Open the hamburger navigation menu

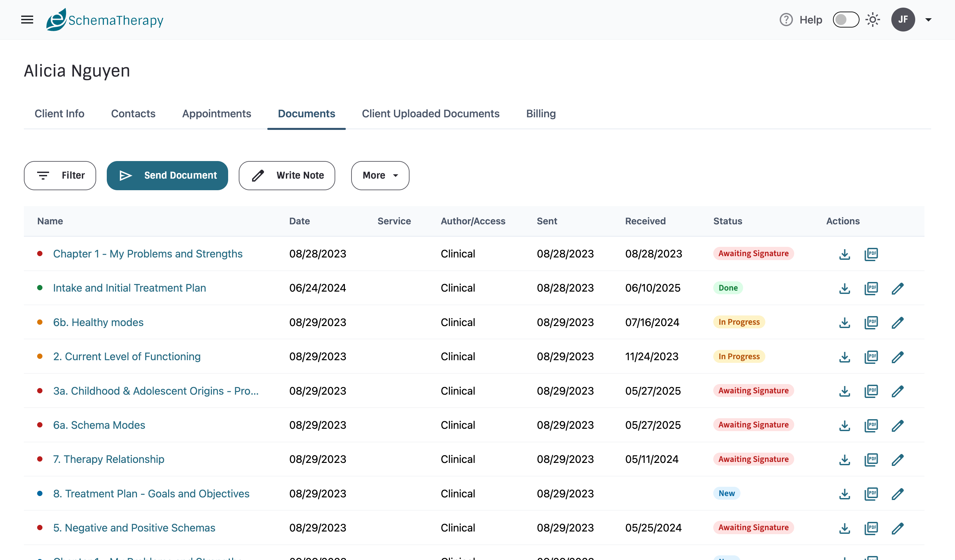(x=27, y=20)
